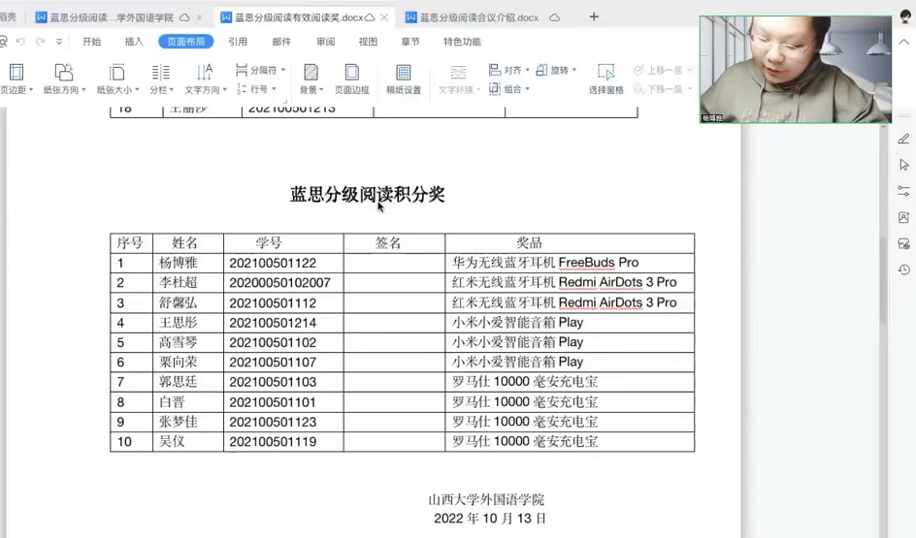Open the 文字方向 (text direction) dropdown
Screen dimensions: 916x538
[205, 89]
